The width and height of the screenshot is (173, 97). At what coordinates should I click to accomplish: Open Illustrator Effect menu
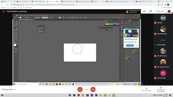tap(34, 15)
